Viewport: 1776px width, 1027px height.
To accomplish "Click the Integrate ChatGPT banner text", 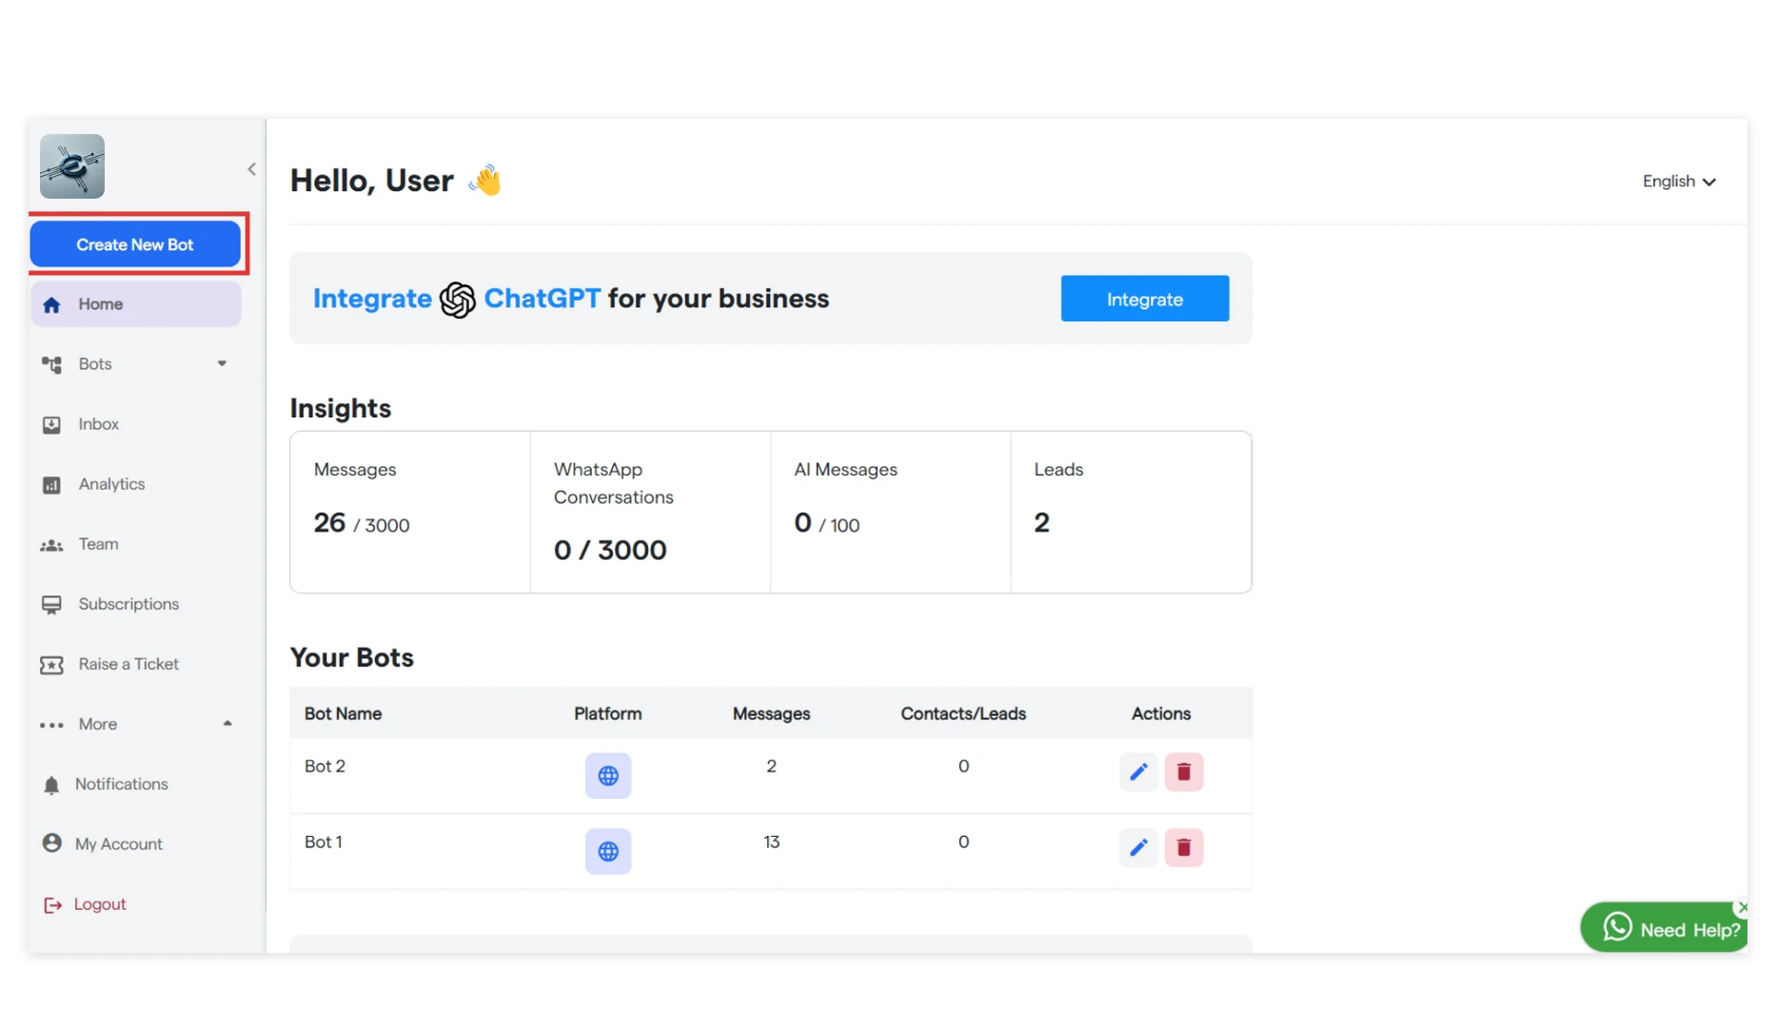I will point(571,299).
